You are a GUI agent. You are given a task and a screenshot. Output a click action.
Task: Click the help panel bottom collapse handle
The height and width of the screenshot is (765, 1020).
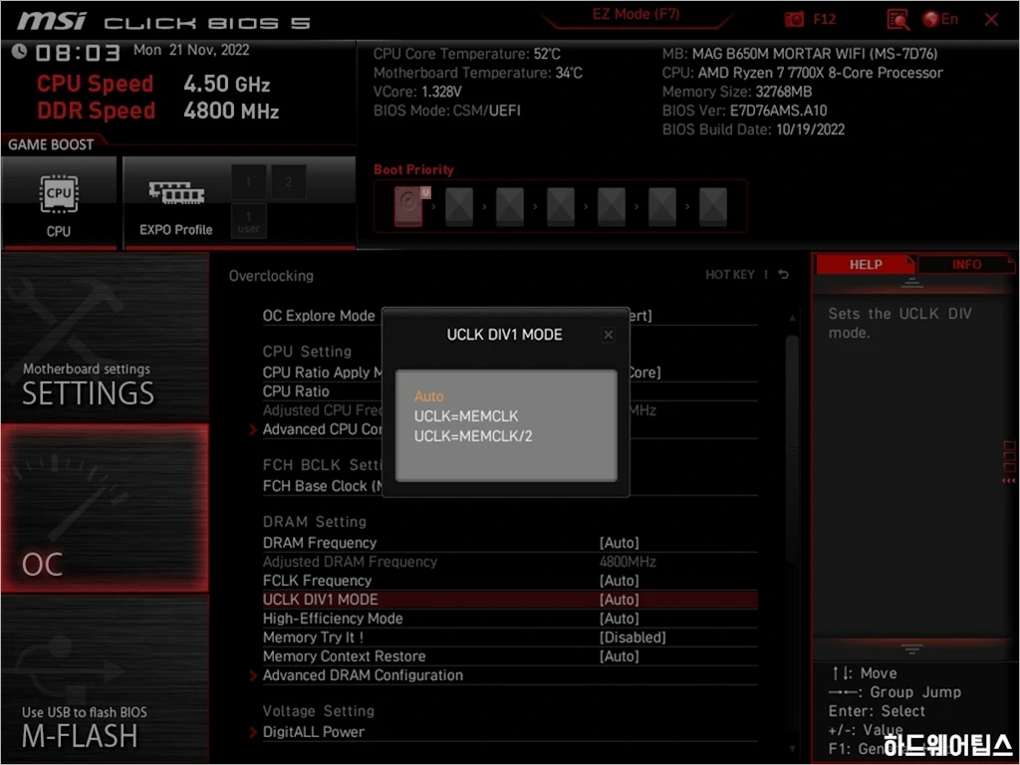[x=911, y=648]
